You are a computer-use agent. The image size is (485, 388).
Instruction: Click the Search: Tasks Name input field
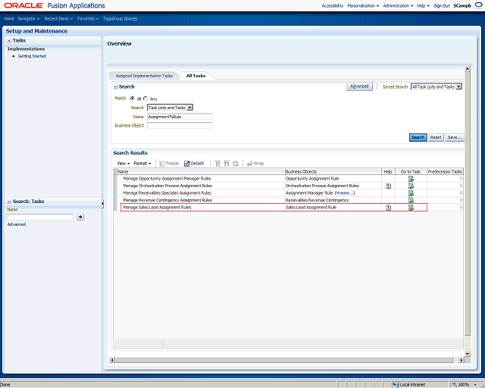click(40, 217)
